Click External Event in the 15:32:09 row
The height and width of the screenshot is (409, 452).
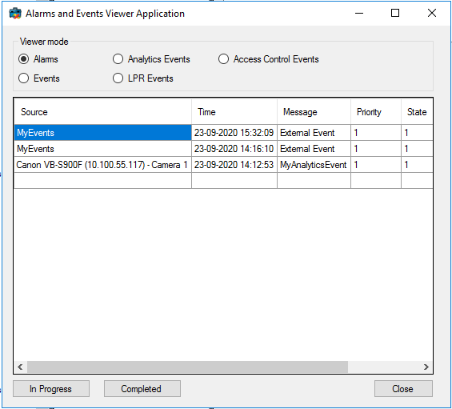coord(314,133)
